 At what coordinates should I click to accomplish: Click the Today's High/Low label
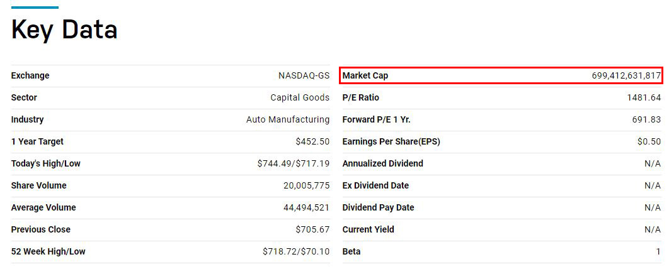[x=46, y=163]
